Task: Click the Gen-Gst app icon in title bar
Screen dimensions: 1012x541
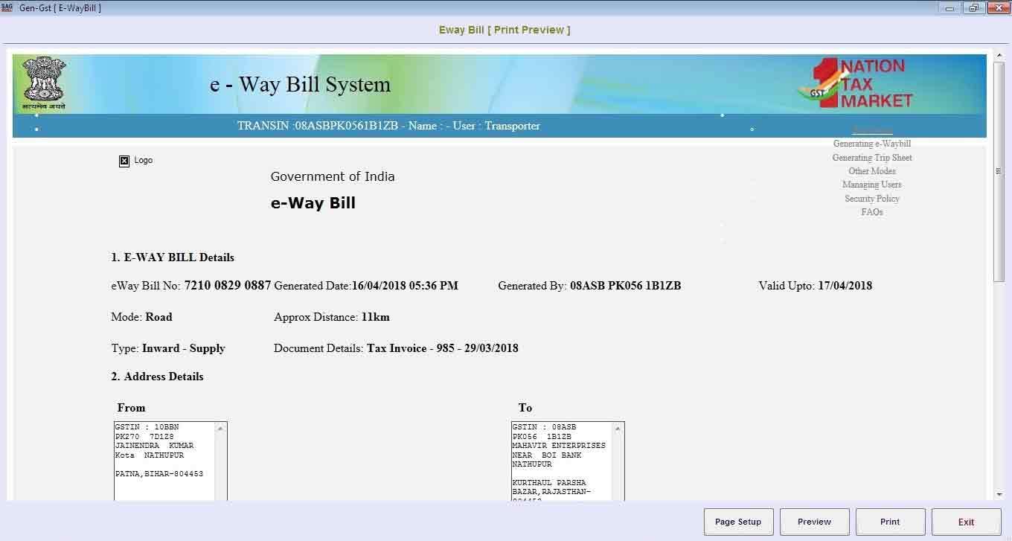Action: 7,7
